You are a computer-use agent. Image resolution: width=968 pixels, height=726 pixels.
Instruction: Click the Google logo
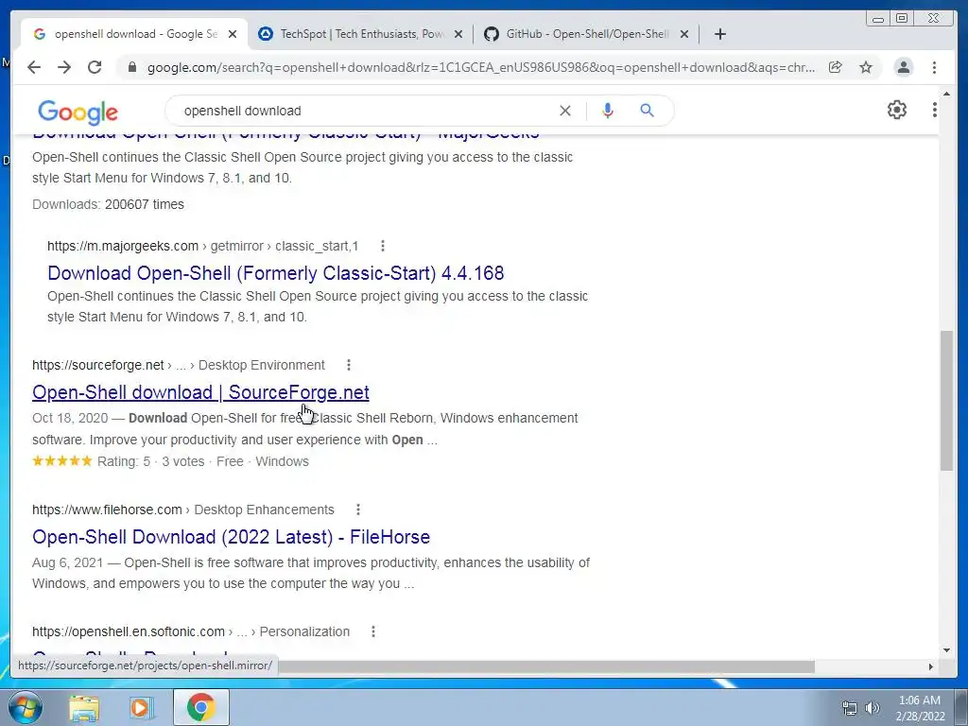(78, 112)
